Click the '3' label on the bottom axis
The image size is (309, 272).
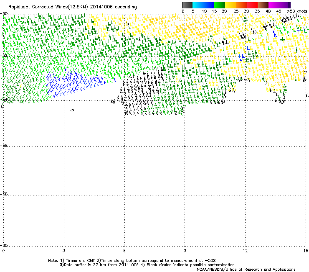coord(64,251)
